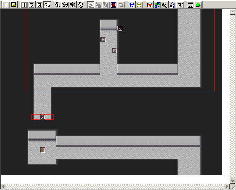Open the User database icon

coord(132,5)
